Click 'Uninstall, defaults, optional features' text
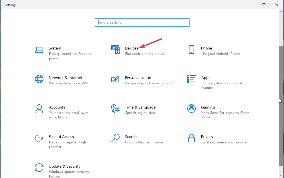 (x=221, y=85)
